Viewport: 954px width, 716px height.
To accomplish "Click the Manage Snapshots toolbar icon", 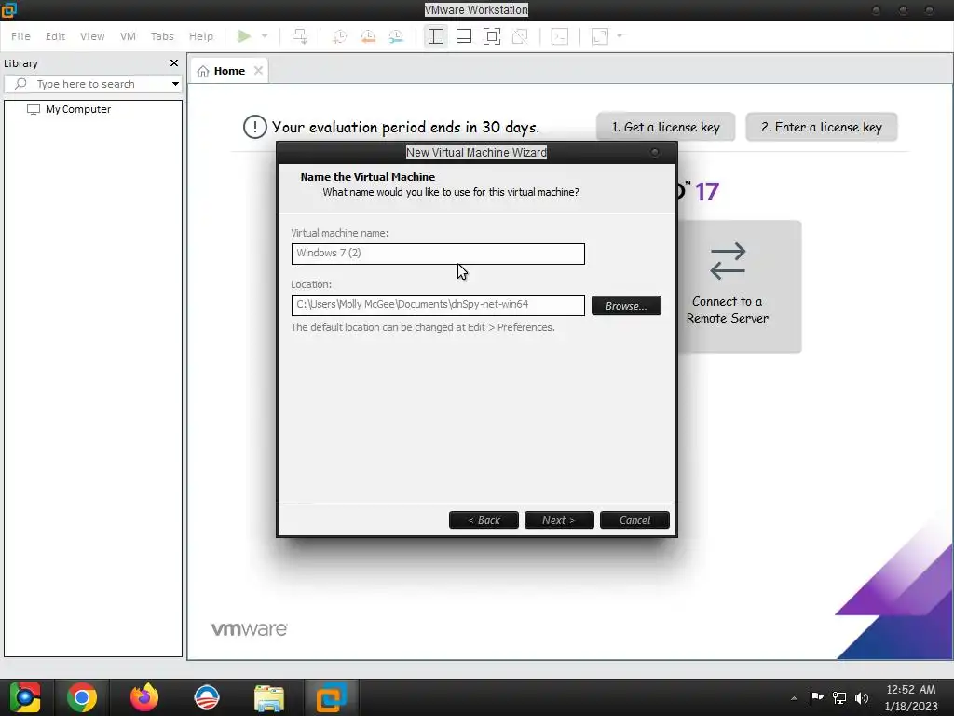I will click(396, 36).
